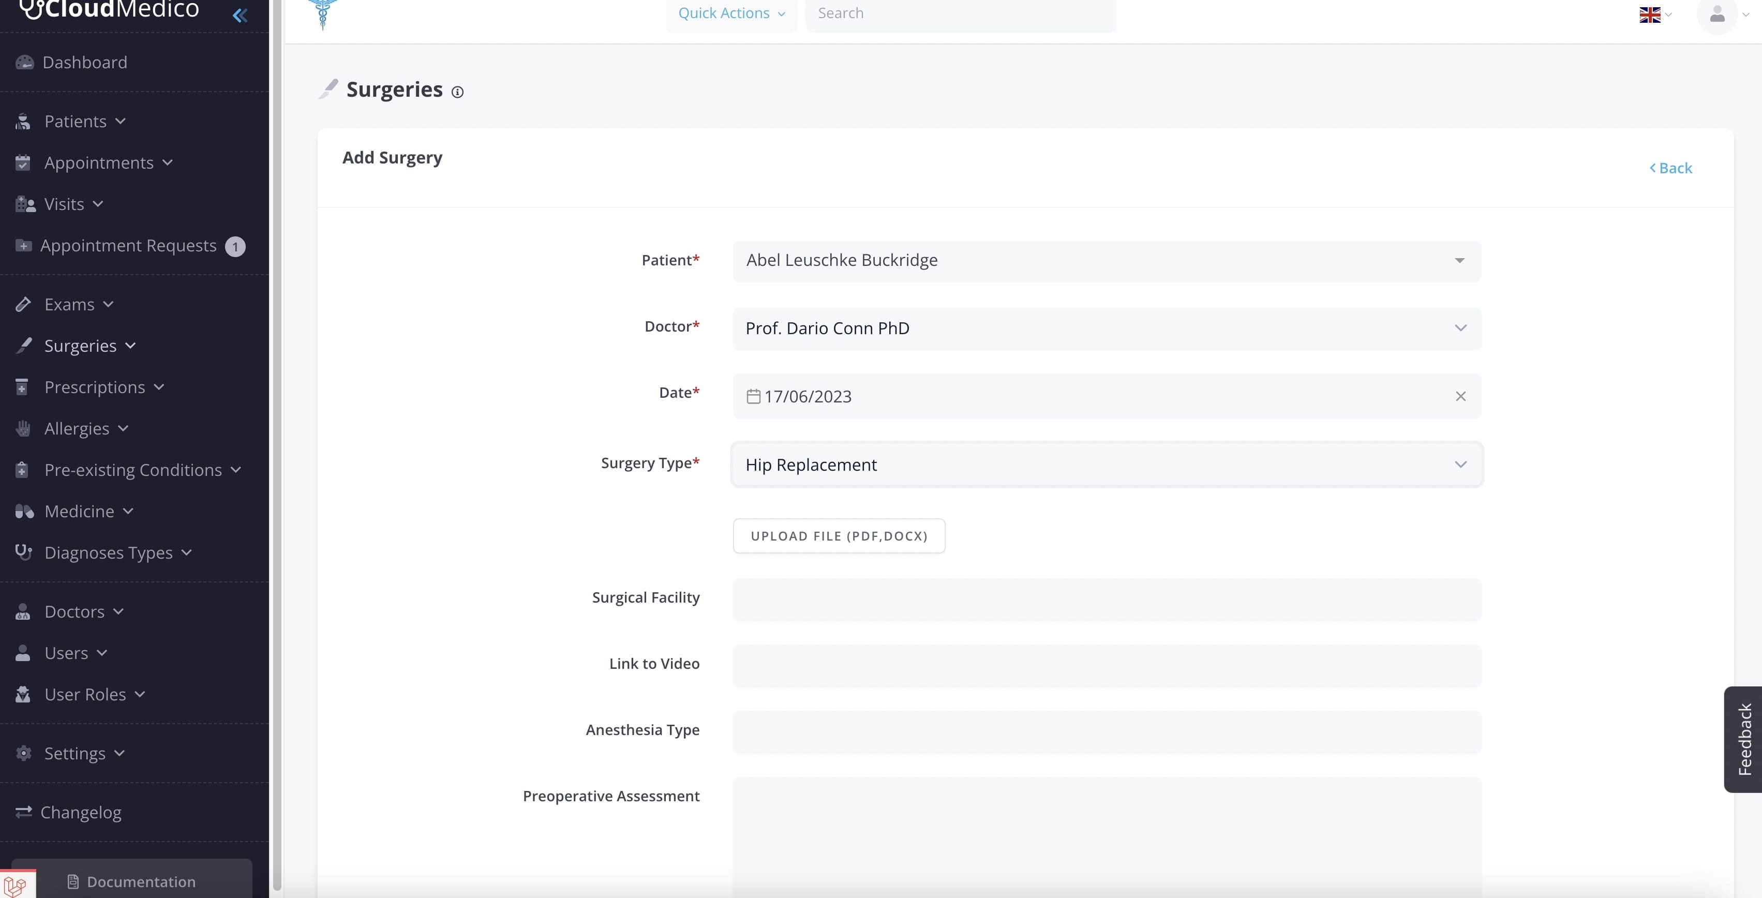Click the Allergies hand icon

click(23, 428)
